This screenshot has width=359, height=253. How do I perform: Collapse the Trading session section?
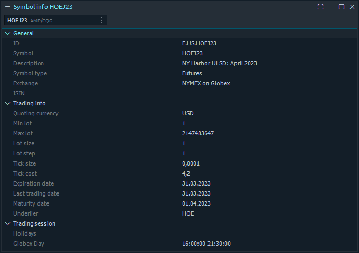pos(7,223)
